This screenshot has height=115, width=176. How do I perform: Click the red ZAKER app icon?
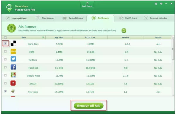point(13,83)
